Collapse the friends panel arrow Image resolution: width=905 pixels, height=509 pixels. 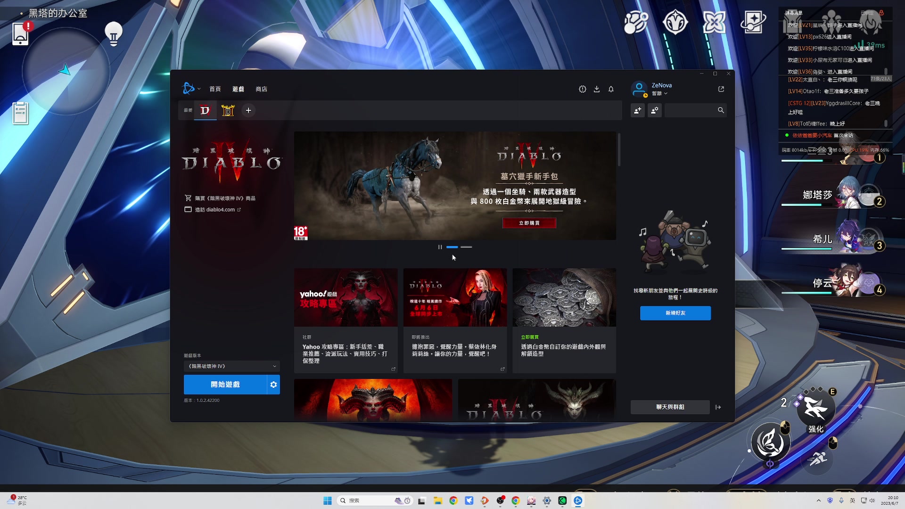click(x=718, y=407)
